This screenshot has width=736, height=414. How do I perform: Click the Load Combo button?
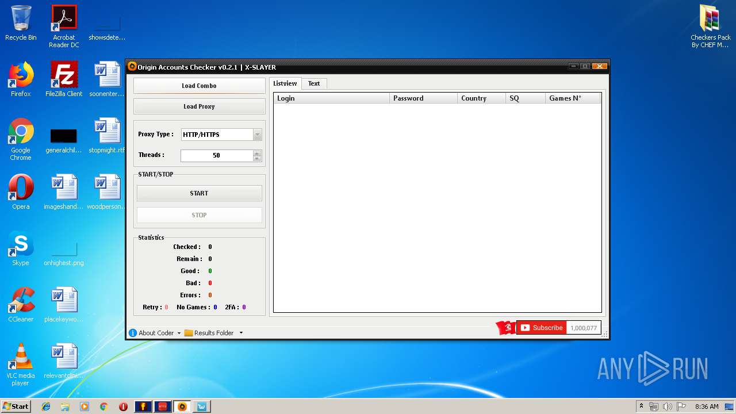pyautogui.click(x=199, y=86)
